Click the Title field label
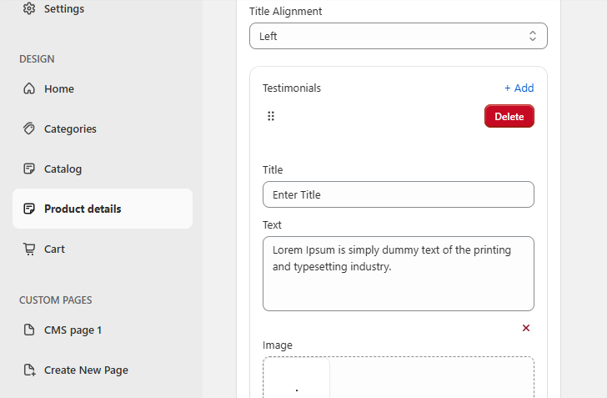 [x=273, y=169]
